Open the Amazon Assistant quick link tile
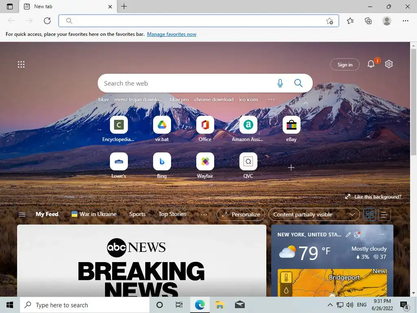This screenshot has width=417, height=313. click(248, 125)
